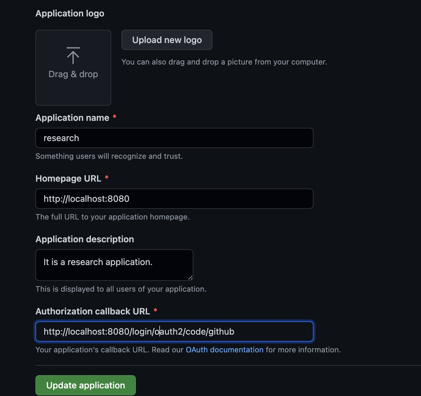Viewport: 421px width, 396px height.
Task: Click the "Homepage URL" field label
Action: 68,179
